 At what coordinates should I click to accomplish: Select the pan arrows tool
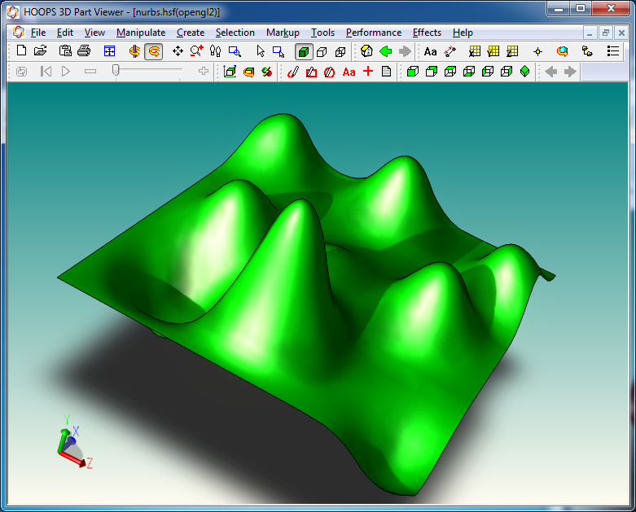point(178,51)
